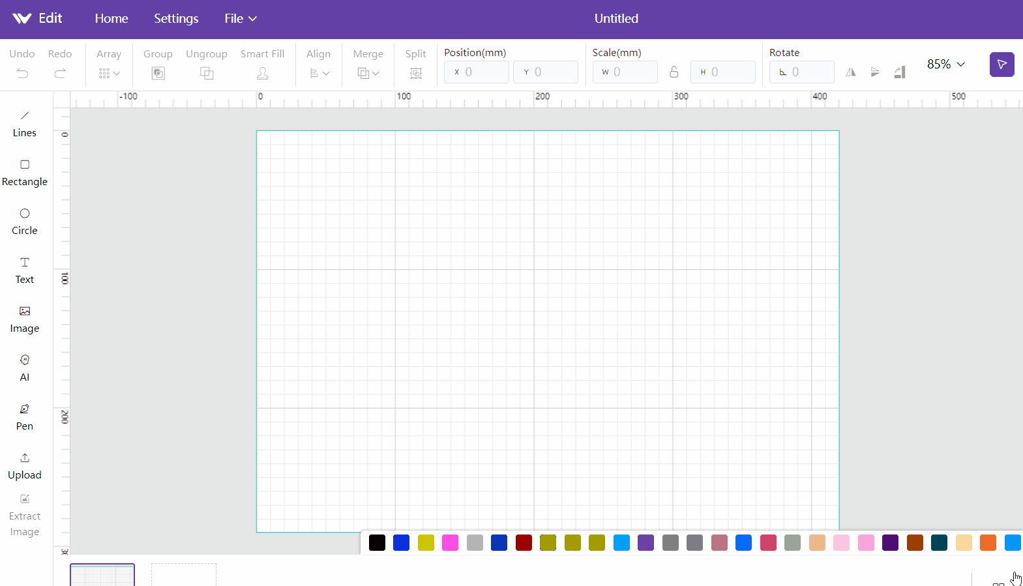Expand the Array options dropdown

tap(109, 73)
